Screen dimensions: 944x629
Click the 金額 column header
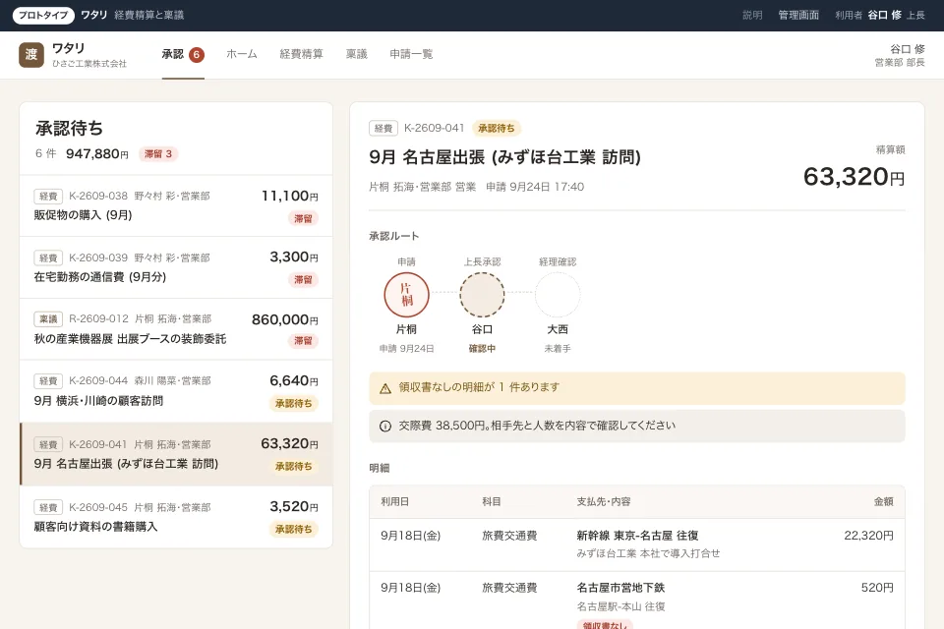point(884,502)
